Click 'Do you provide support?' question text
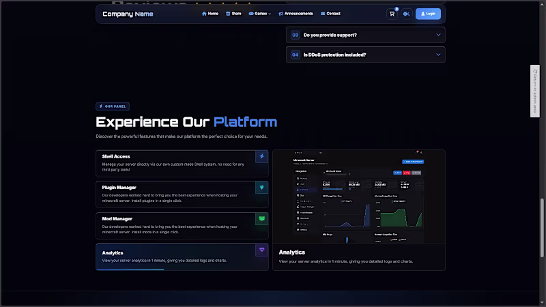Viewport: 546px width, 307px height. point(330,35)
